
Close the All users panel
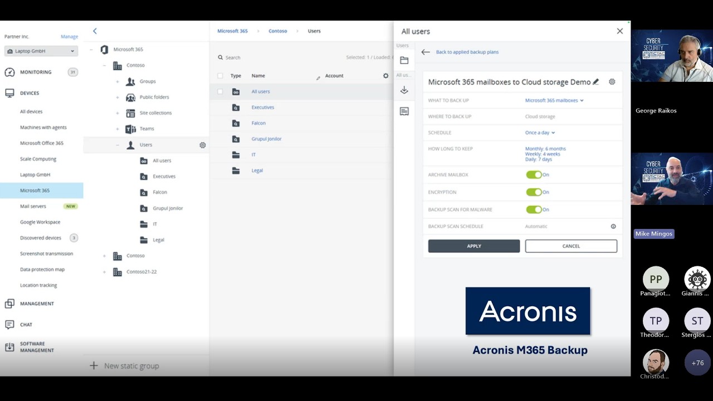pos(620,31)
